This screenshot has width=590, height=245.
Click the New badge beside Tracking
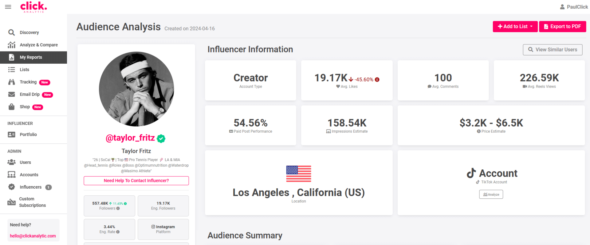pyautogui.click(x=45, y=82)
